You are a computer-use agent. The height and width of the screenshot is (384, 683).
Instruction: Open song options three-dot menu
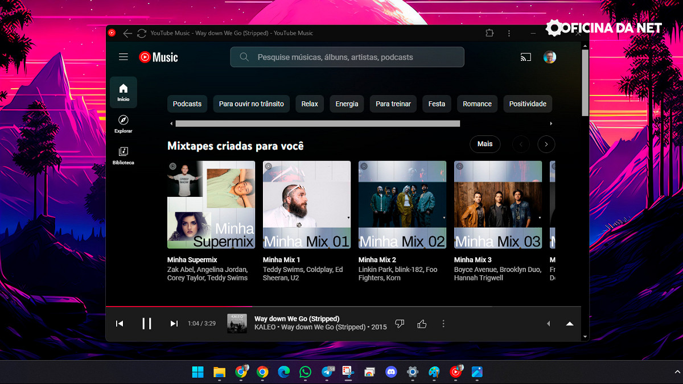443,324
